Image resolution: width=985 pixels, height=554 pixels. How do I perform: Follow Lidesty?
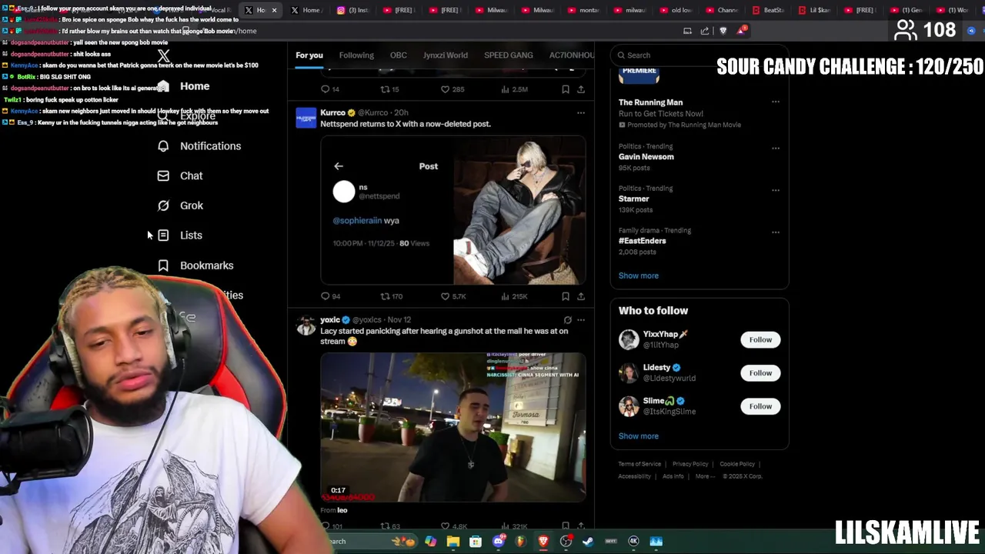[x=760, y=373]
